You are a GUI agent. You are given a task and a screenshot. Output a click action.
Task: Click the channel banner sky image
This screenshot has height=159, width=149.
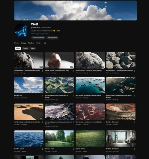pyautogui.click(x=76, y=11)
